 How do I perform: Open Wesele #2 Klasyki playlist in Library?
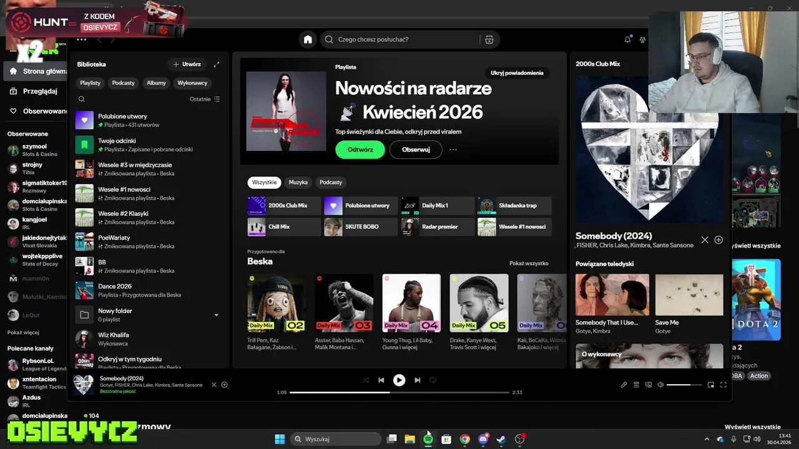tap(147, 218)
